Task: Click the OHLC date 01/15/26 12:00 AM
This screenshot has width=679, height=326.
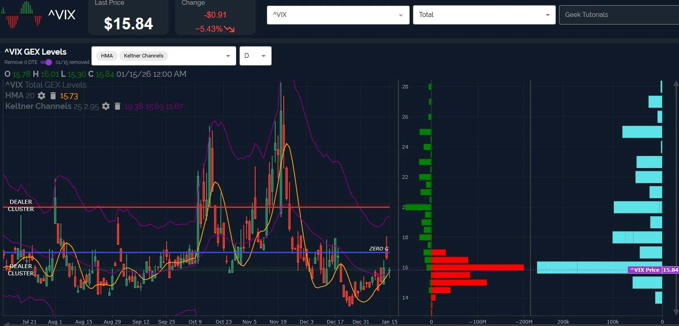Action: [x=151, y=74]
